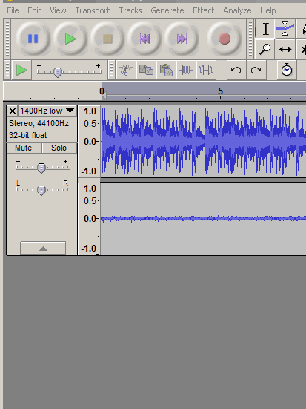
Task: Adjust the playback speed slider
Action: (x=58, y=72)
